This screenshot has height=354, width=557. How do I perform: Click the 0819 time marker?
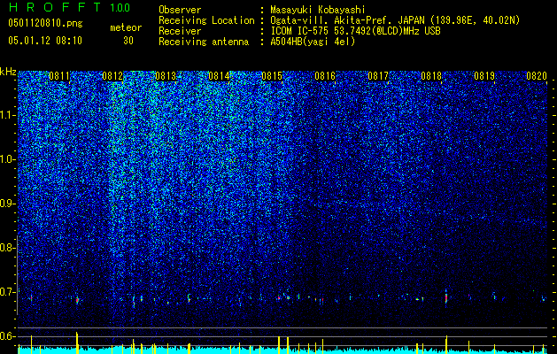484,76
